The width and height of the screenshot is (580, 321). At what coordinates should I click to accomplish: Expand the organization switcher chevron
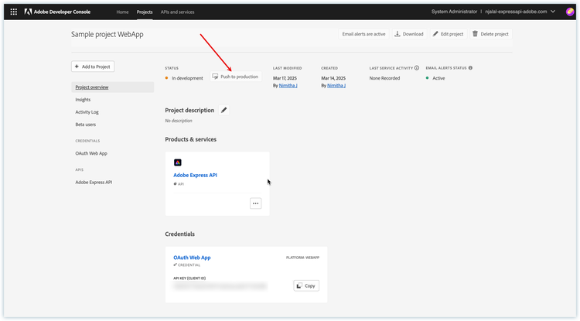tap(553, 12)
